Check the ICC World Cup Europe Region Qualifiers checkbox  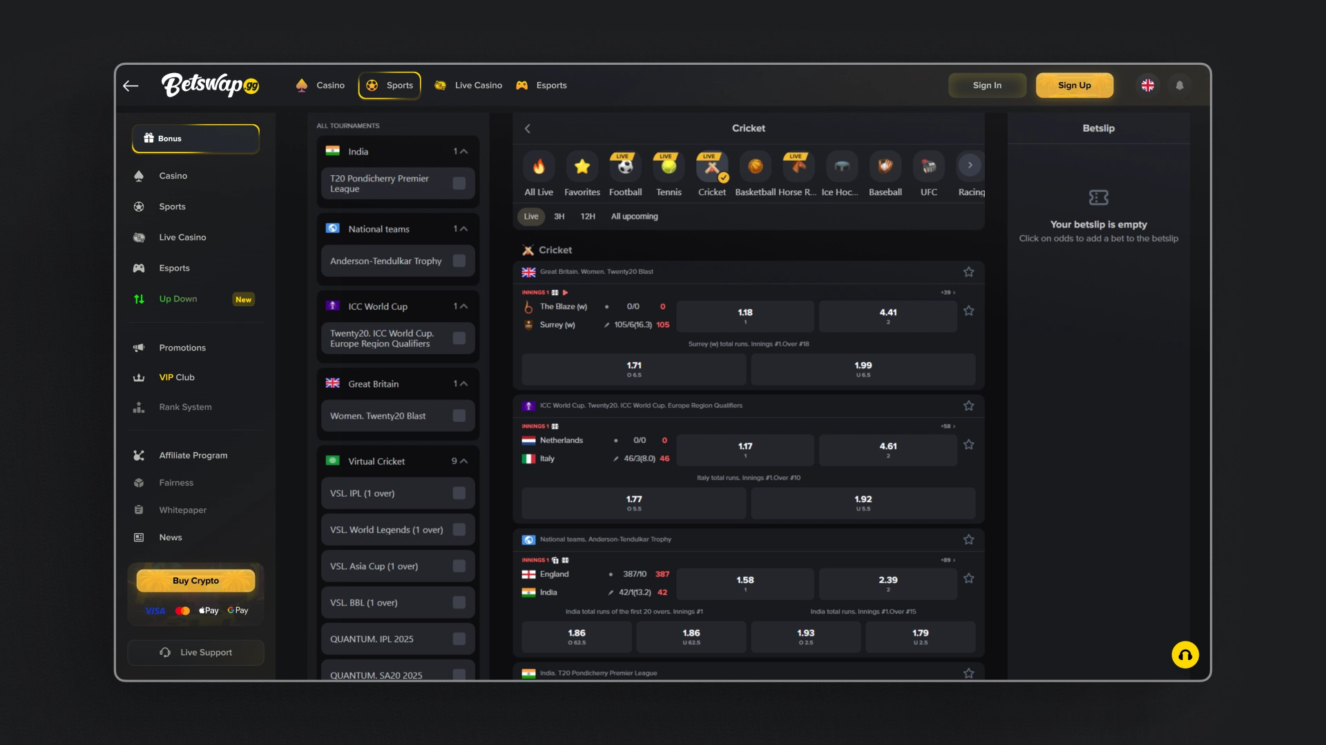(459, 338)
